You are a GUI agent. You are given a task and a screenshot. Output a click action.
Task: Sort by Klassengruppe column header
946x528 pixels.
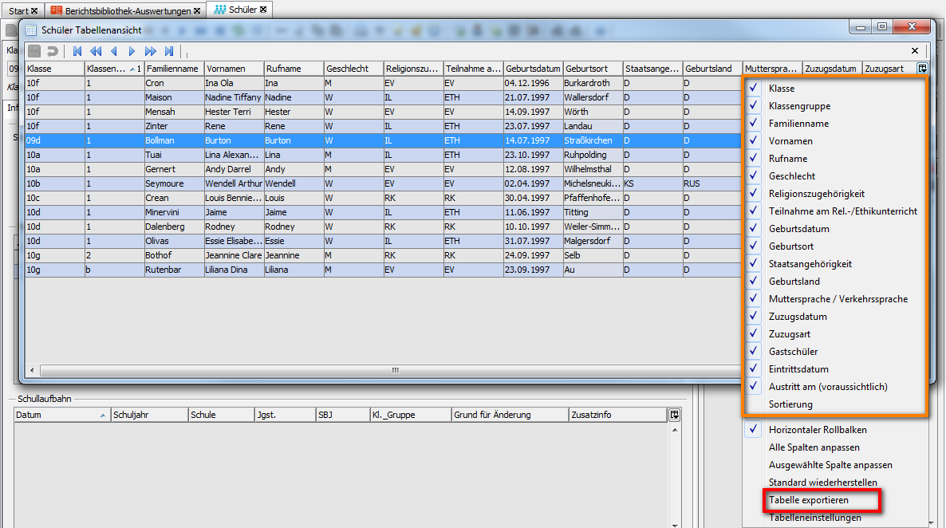point(115,68)
